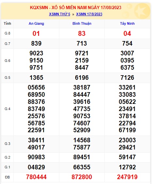The width and height of the screenshot is (152, 184).
Task: Click the Bình Thuận special prize 872800
Action: click(82, 177)
